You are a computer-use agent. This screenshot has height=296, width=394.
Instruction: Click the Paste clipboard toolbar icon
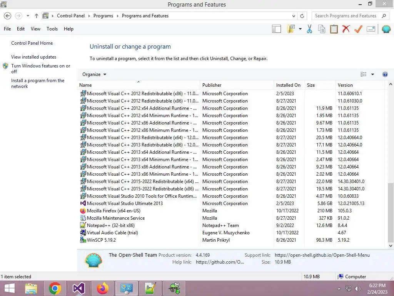click(x=334, y=29)
